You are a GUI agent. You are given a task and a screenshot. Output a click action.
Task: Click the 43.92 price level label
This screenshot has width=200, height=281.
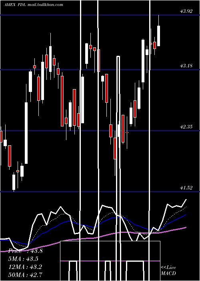tap(186, 11)
